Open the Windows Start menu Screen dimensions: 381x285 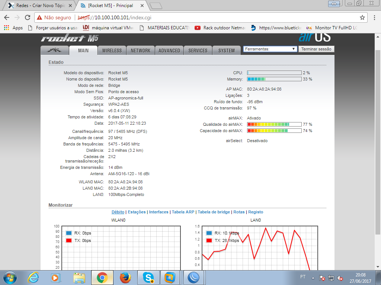tap(10, 278)
